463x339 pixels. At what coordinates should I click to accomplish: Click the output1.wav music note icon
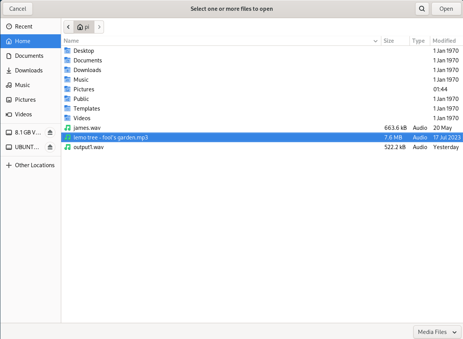(x=67, y=147)
